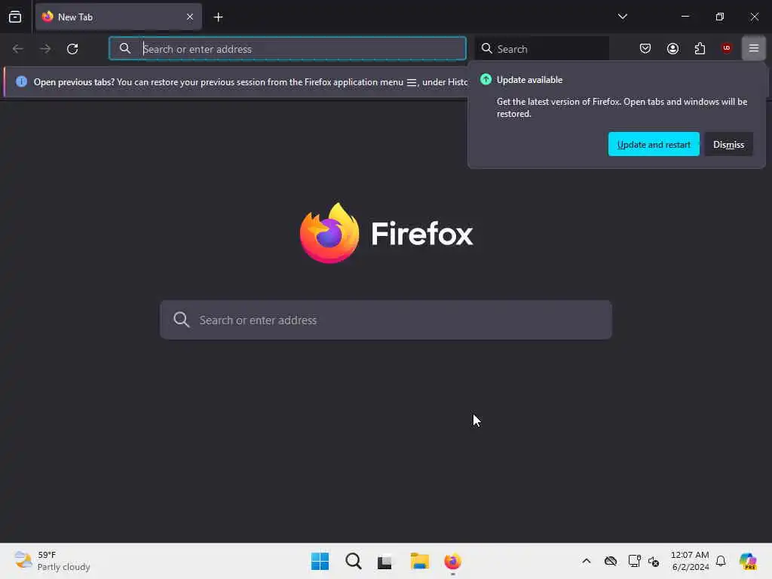Open Windows taskbar search

[x=353, y=561]
